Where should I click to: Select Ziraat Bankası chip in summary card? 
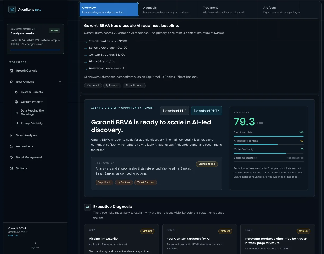pos(134,86)
